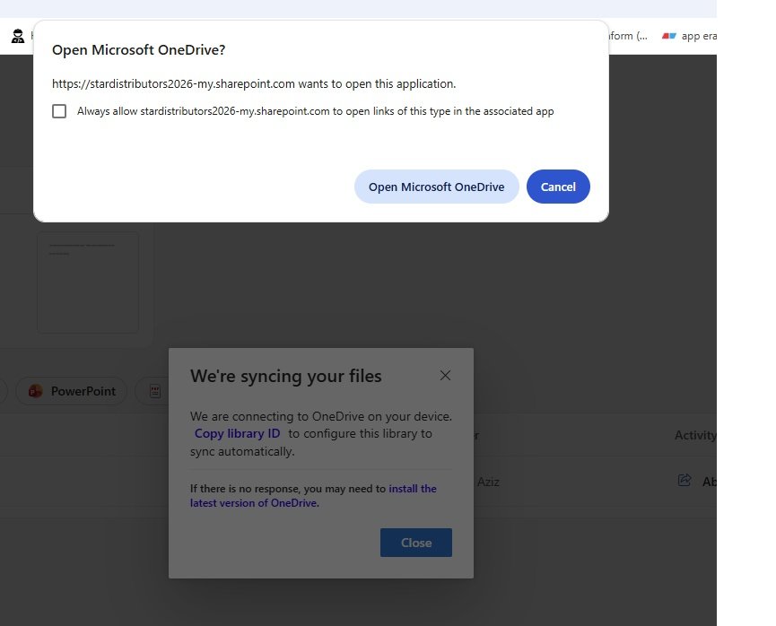This screenshot has width=776, height=626.
Task: Click the Open Microsoft OneDrive button
Action: pos(437,187)
